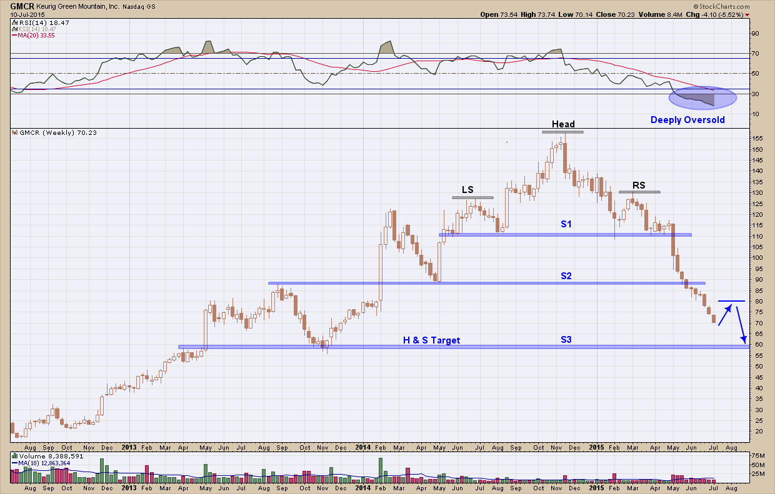Click the bar icon beside Volume 8,388,591
The width and height of the screenshot is (775, 494).
pos(14,455)
